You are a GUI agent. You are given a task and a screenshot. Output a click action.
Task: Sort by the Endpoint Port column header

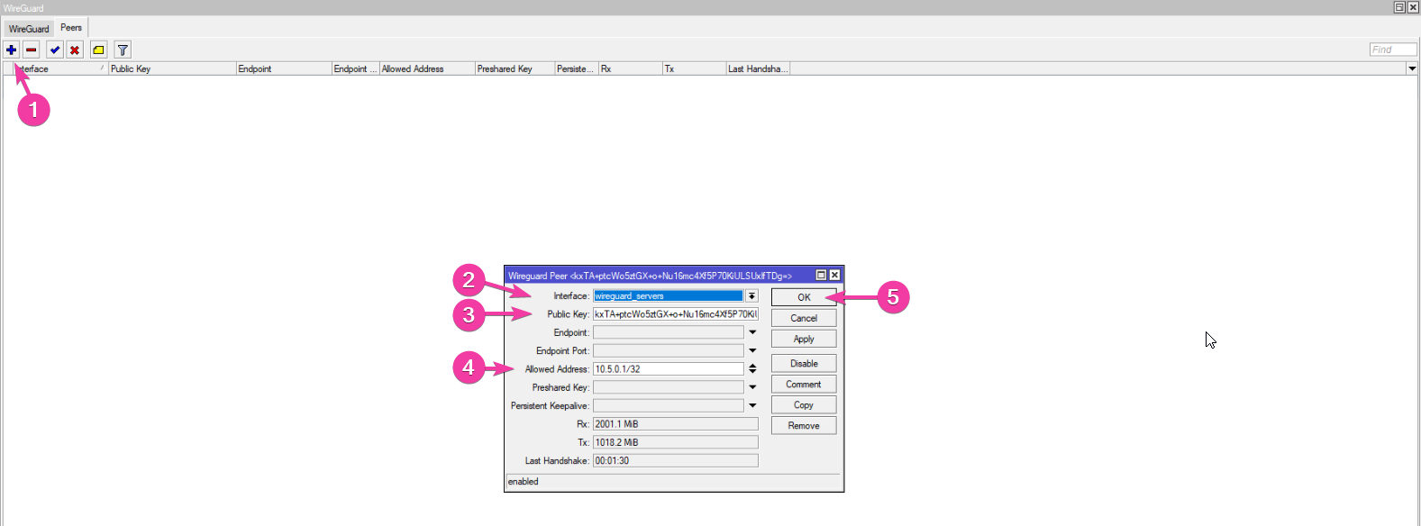[x=356, y=68]
